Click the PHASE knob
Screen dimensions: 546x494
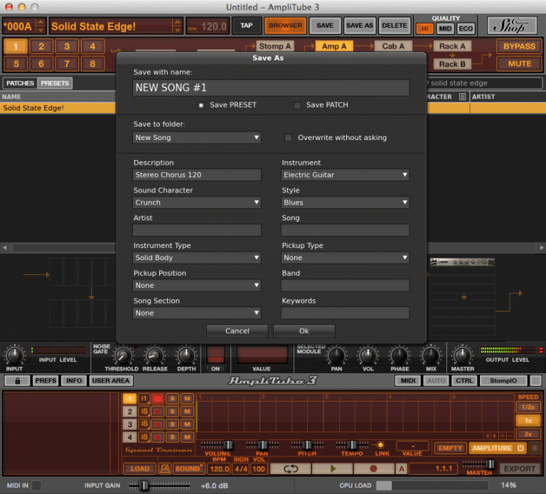(400, 355)
